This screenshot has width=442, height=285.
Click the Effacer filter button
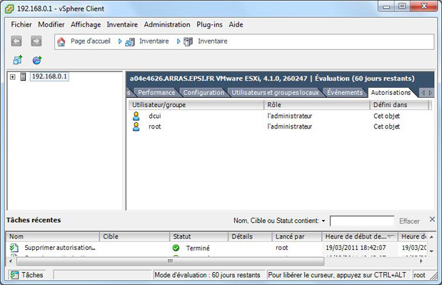coord(409,221)
